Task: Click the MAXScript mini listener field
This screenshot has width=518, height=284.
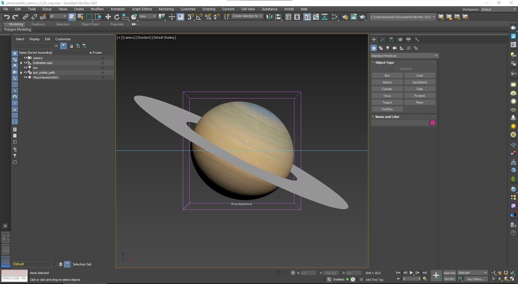Action: click(15, 278)
